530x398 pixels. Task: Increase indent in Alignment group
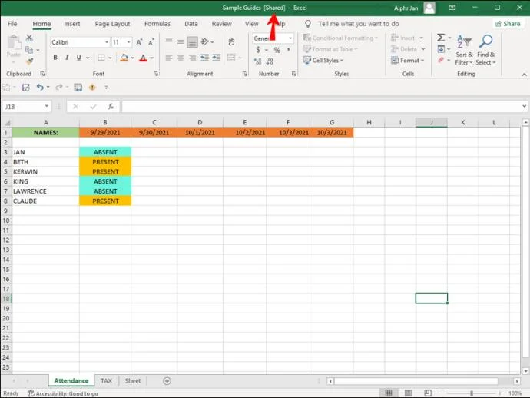217,58
